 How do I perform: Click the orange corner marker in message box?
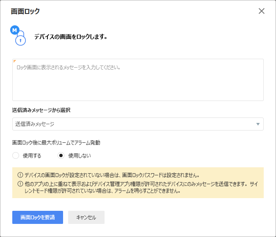tap(15, 61)
